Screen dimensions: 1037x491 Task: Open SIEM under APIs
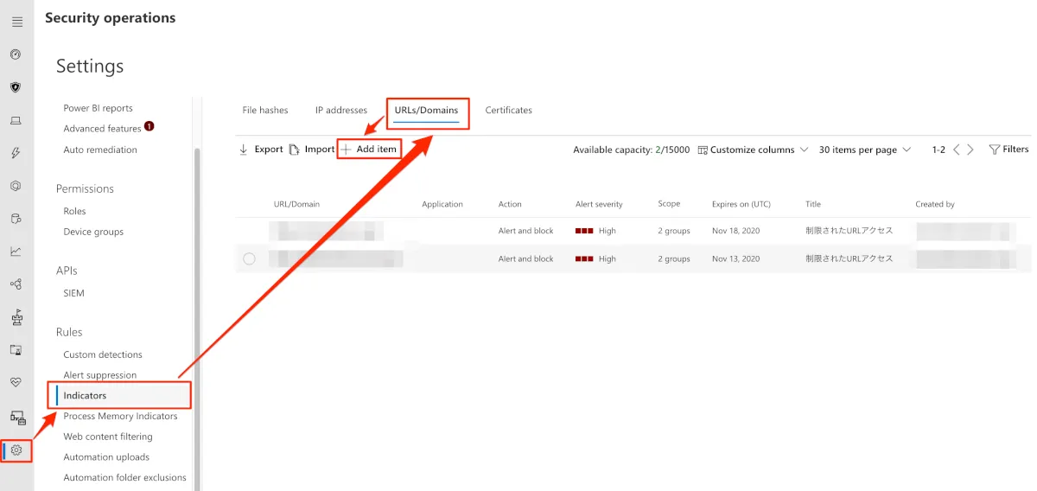73,293
